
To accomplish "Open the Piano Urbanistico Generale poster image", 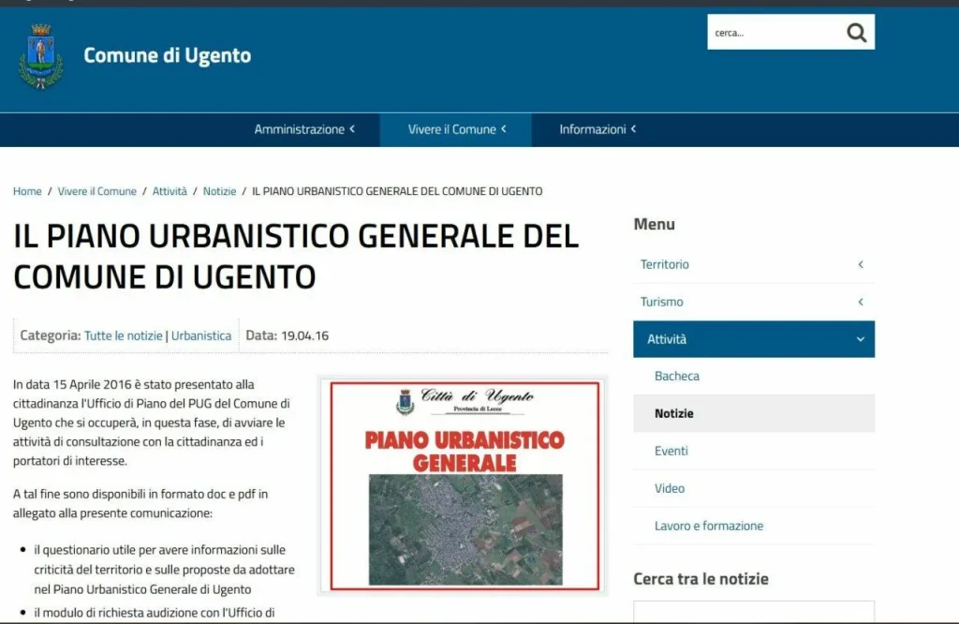I will coord(463,485).
